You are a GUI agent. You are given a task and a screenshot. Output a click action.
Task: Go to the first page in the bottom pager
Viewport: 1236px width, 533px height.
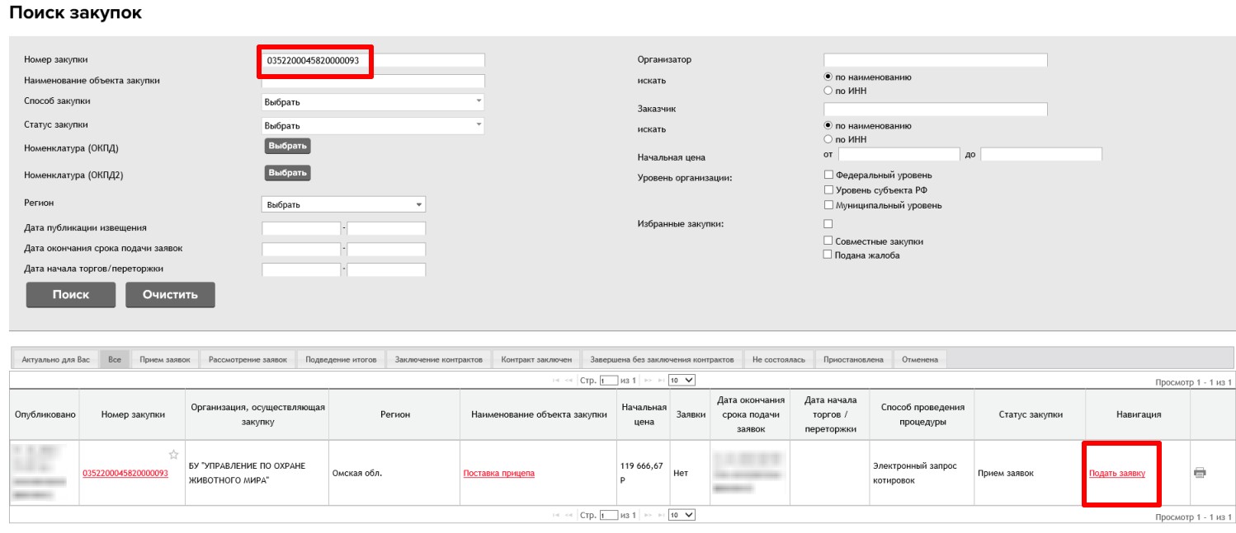(x=557, y=515)
